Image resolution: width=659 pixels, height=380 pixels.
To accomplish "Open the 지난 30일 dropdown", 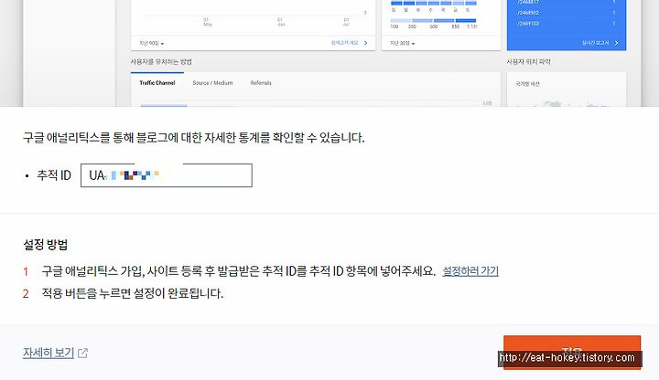I will point(402,43).
